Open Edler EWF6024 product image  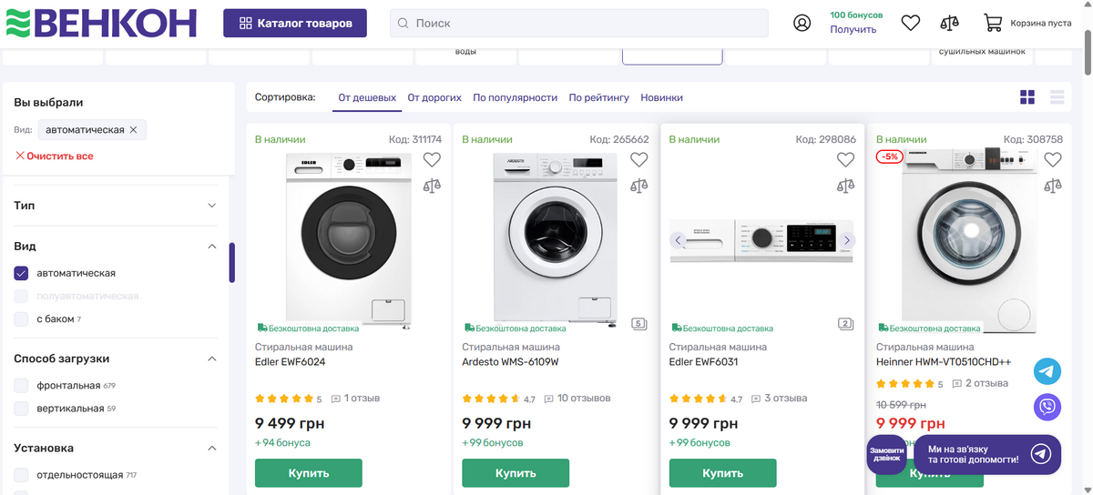click(x=350, y=239)
